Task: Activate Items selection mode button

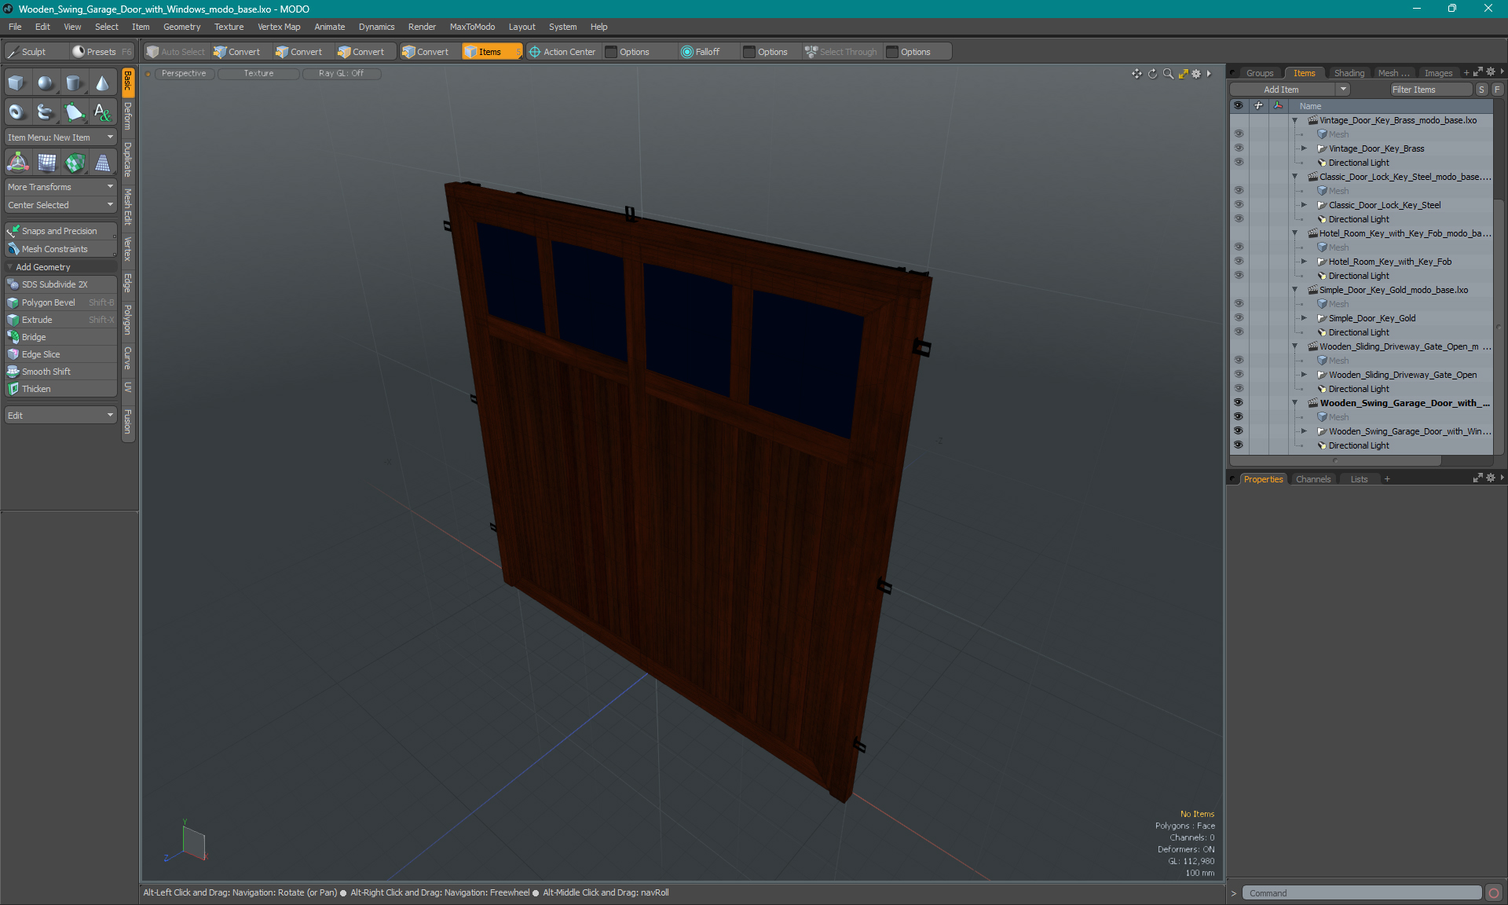Action: [x=491, y=52]
